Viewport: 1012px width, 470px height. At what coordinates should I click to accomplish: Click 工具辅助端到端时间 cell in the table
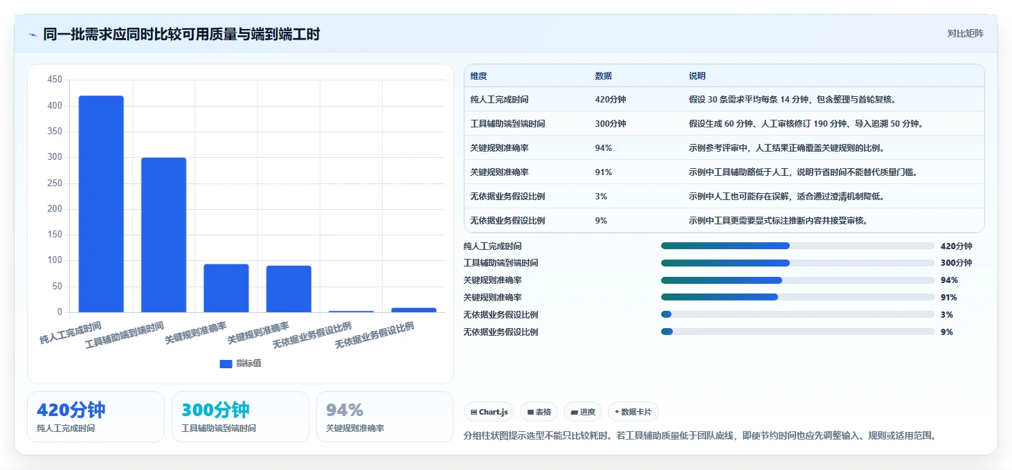pyautogui.click(x=507, y=124)
